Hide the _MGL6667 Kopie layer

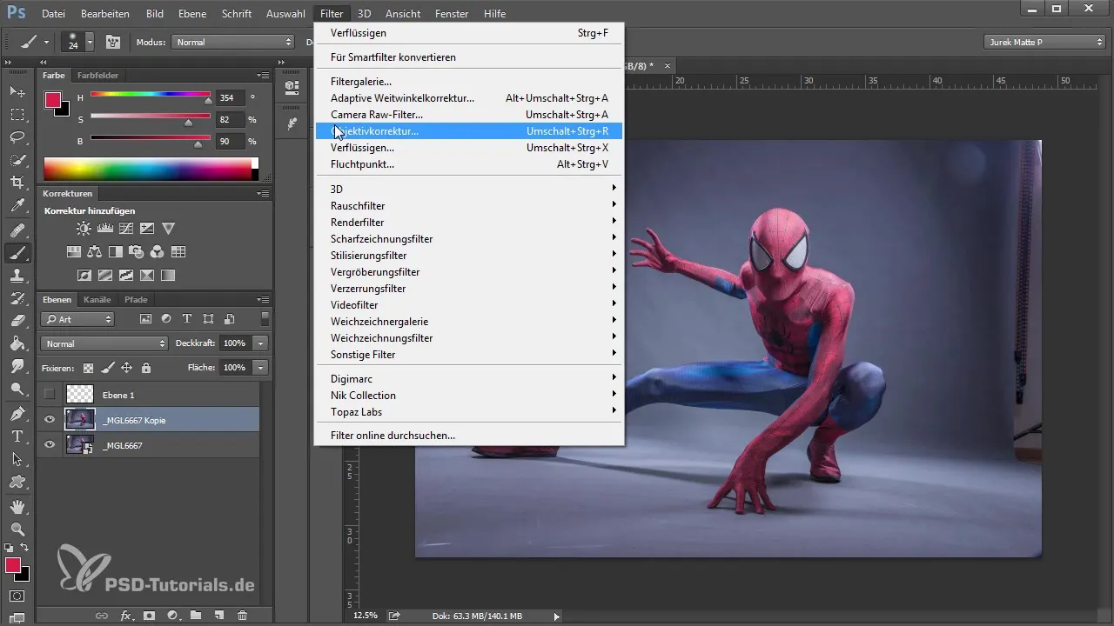(50, 420)
